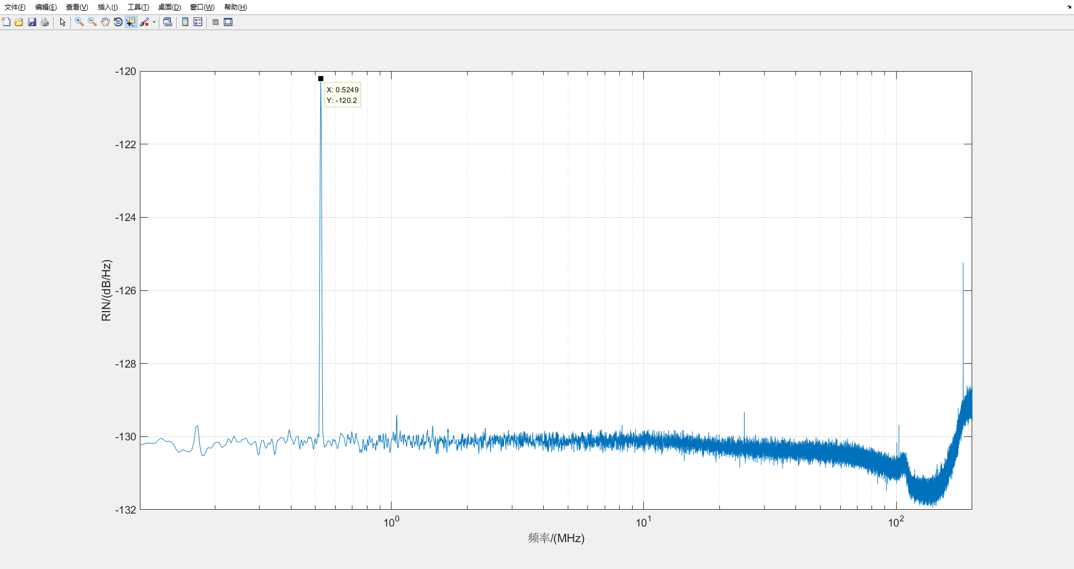Click the New Figure icon
Image resolution: width=1074 pixels, height=569 pixels.
coord(6,22)
